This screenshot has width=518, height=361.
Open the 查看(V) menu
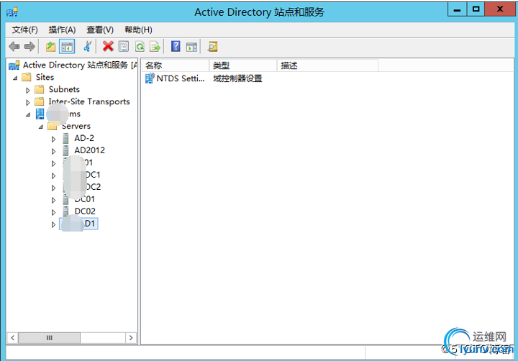pyautogui.click(x=100, y=30)
